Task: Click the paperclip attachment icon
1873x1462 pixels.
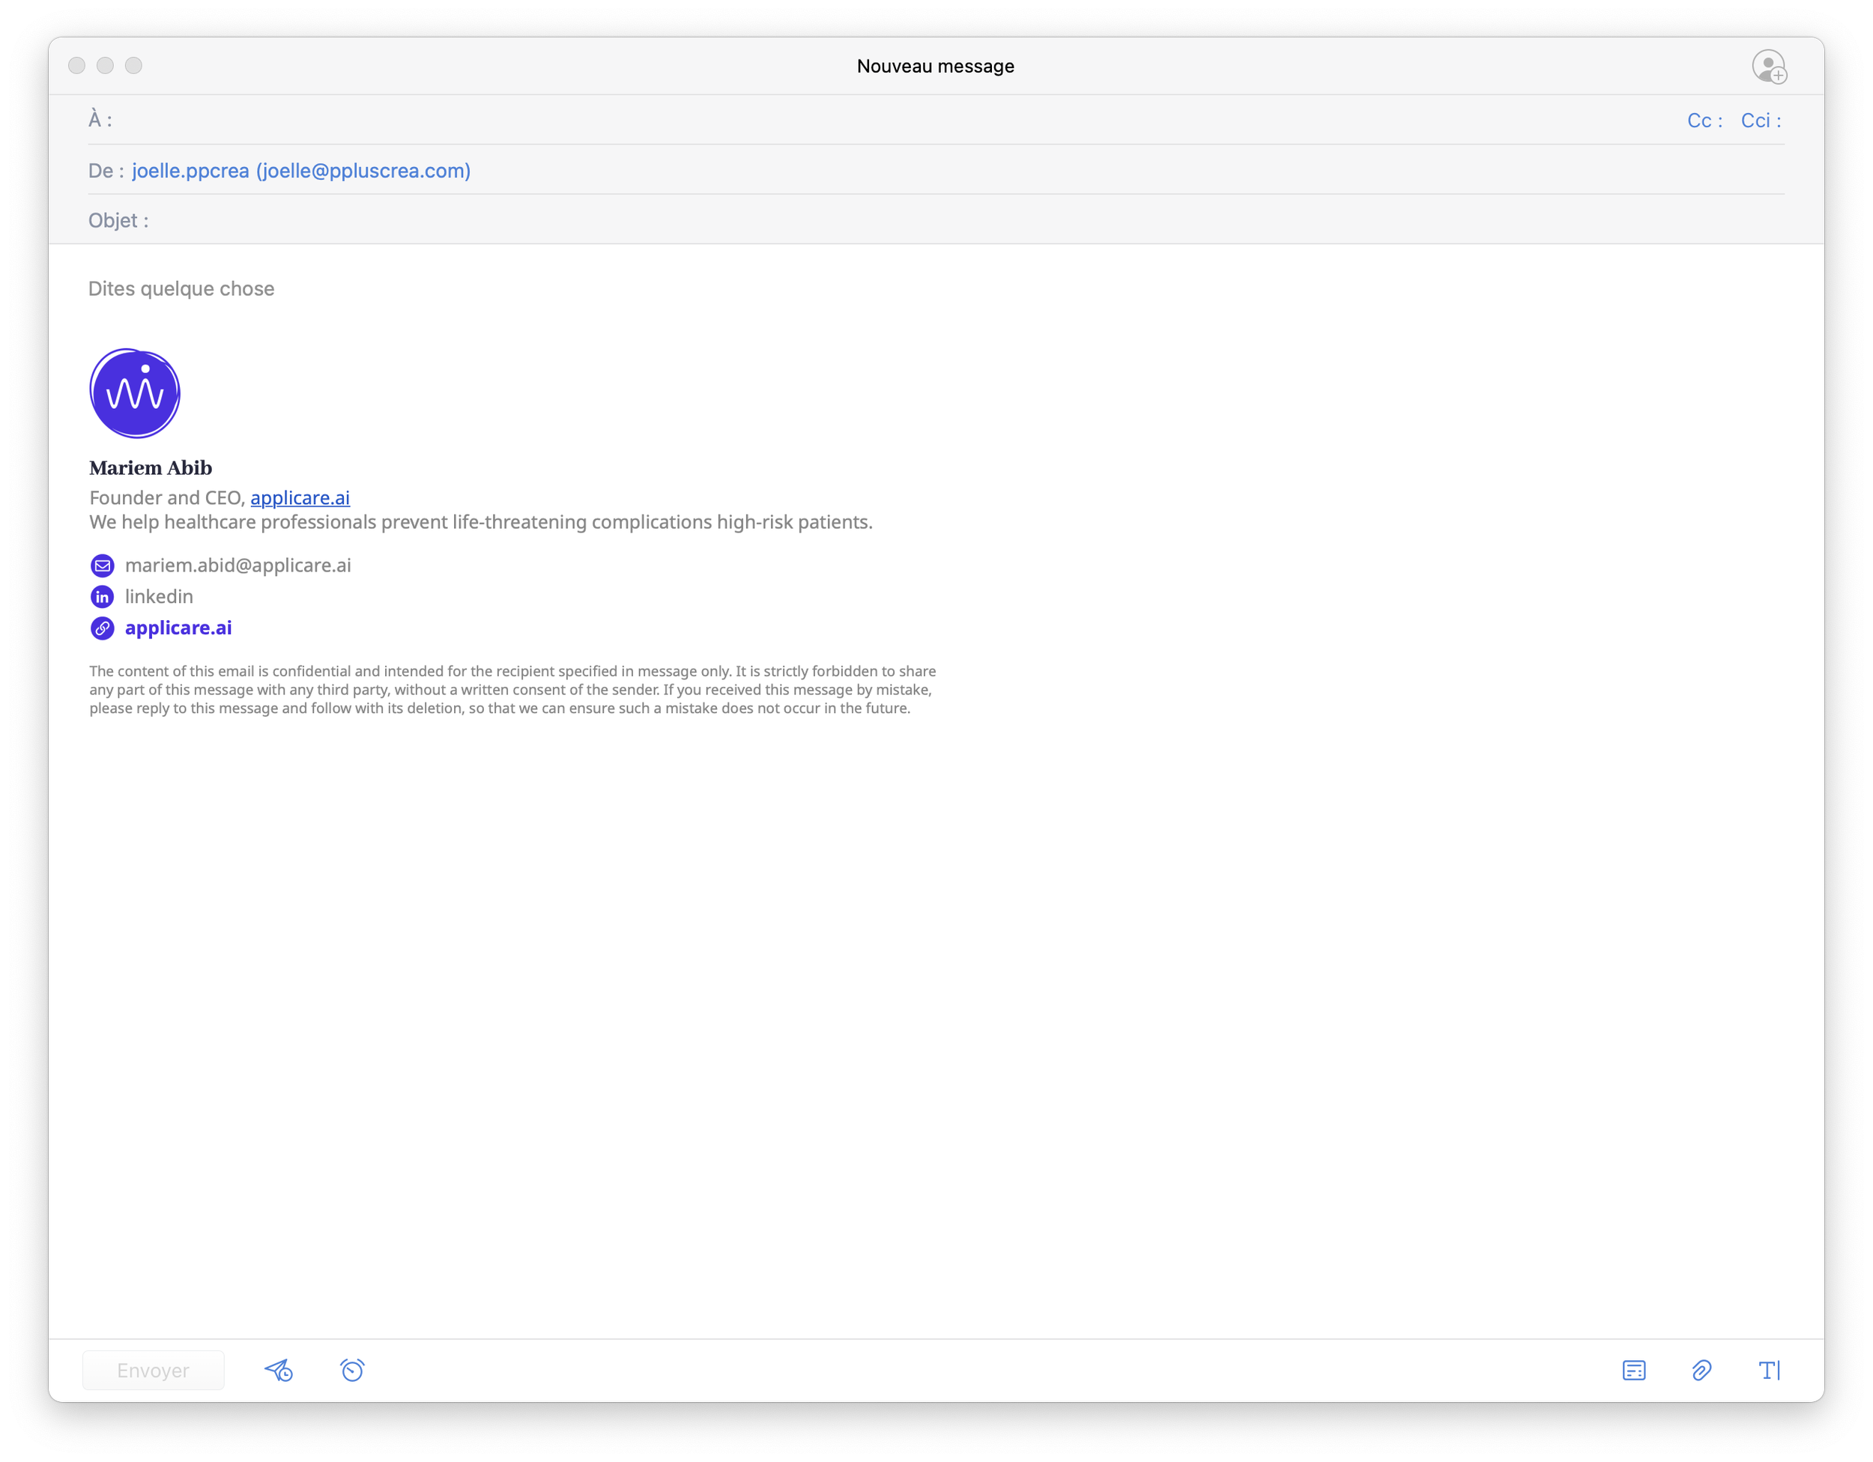Action: 1701,1369
